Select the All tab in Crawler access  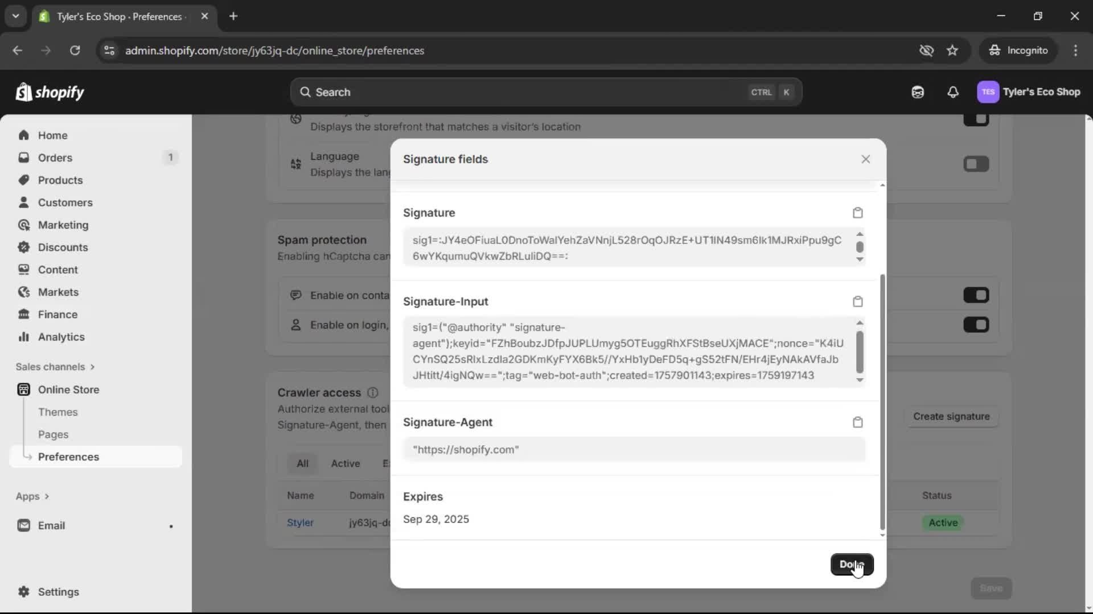(302, 463)
